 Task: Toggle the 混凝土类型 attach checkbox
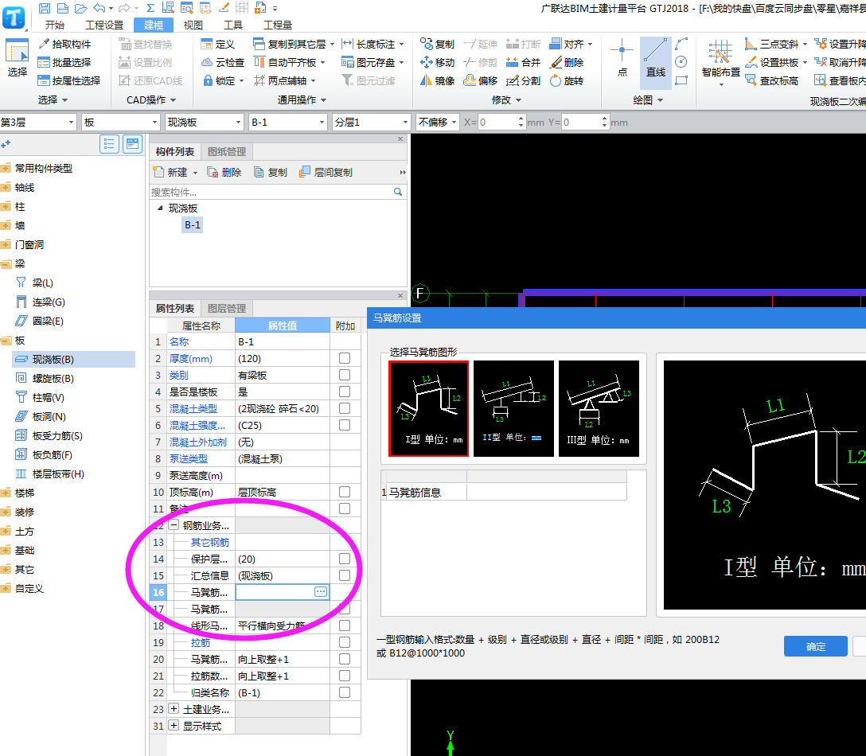click(x=345, y=409)
